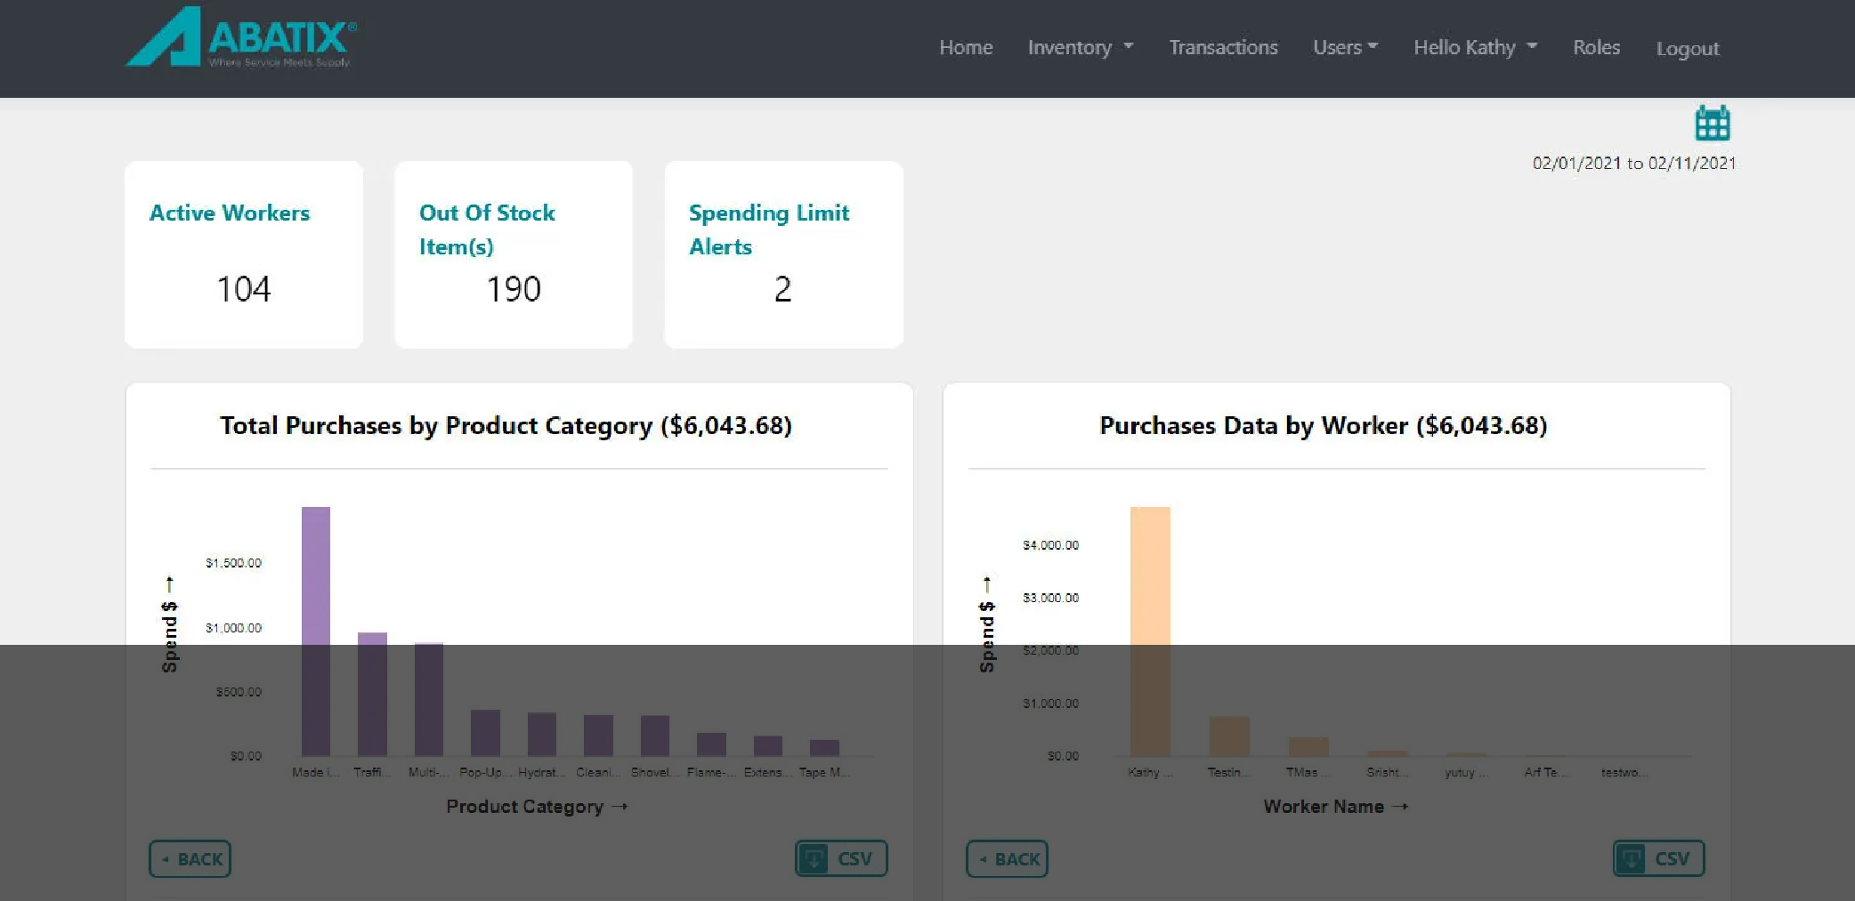Go back in Product Category chart
1855x901 pixels.
190,858
